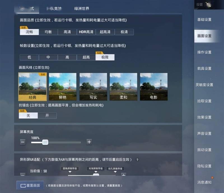Select 均衡 graphics quality

coord(48,32)
